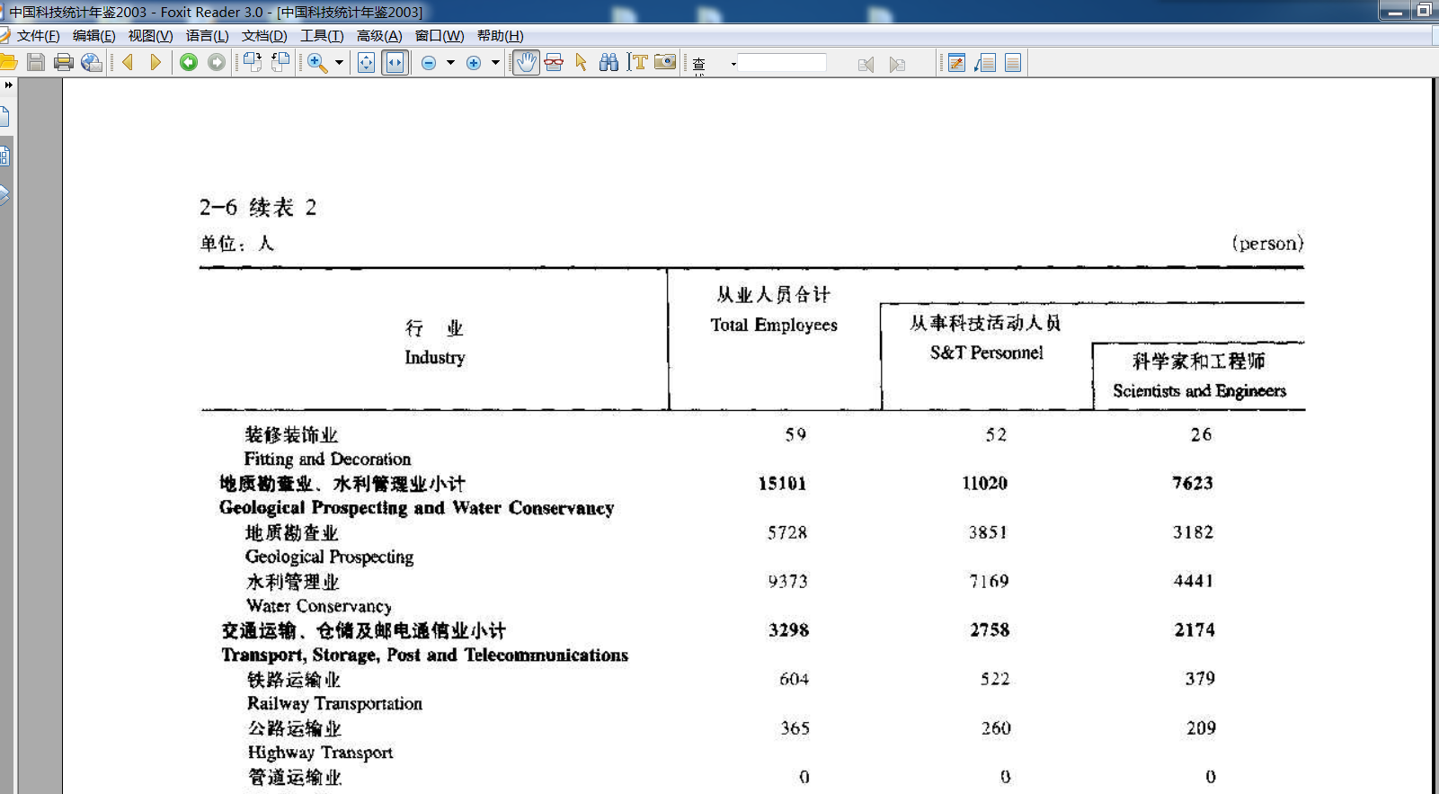Image resolution: width=1439 pixels, height=794 pixels.
Task: Expand the zoom out options dropdown
Action: pyautogui.click(x=450, y=63)
